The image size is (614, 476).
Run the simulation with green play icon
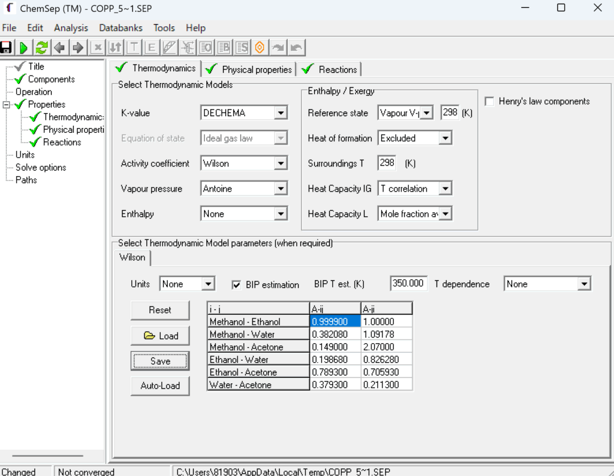(x=23, y=48)
